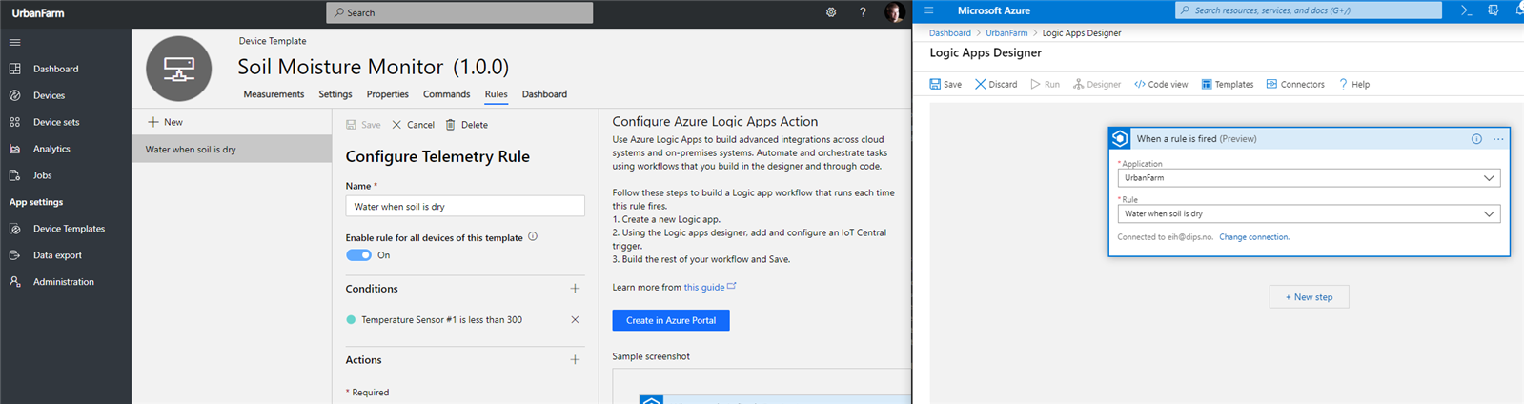Add a New step to workflow
The width and height of the screenshot is (1524, 404).
pos(1309,297)
